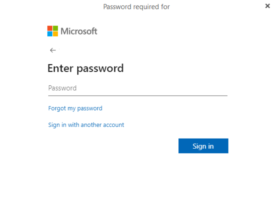Image resolution: width=275 pixels, height=212 pixels.
Task: Select the word Forgot in the password link
Action: pyautogui.click(x=57, y=108)
